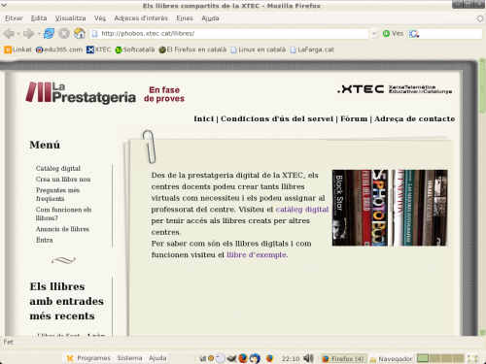Open the Edita menu
The height and width of the screenshot is (364, 486).
click(x=39, y=18)
